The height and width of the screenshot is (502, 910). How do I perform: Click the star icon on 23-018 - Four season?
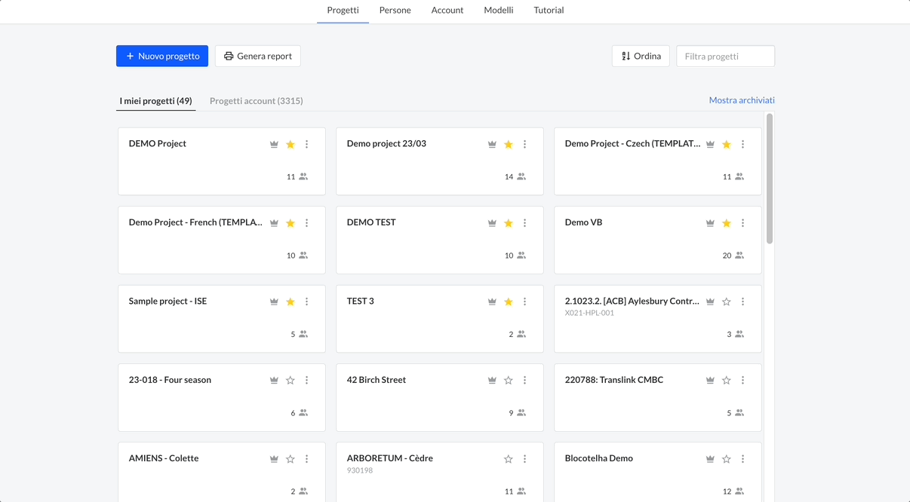point(291,381)
